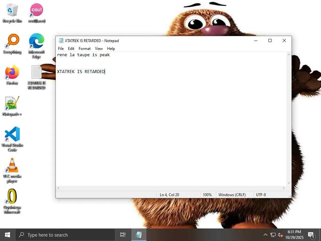Click the Windows Start button
This screenshot has width=321, height=241.
[x=8, y=235]
